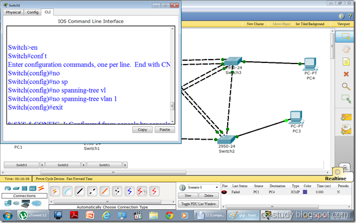This screenshot has width=356, height=223.
Task: Click the Delete scenario button
Action: [208, 195]
